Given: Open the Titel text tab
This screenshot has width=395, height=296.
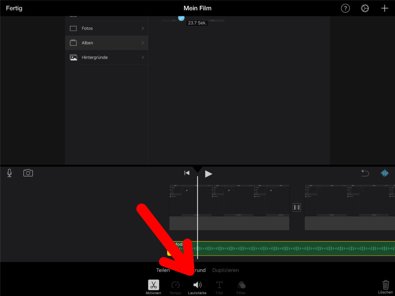Looking at the screenshot, I should tap(219, 287).
